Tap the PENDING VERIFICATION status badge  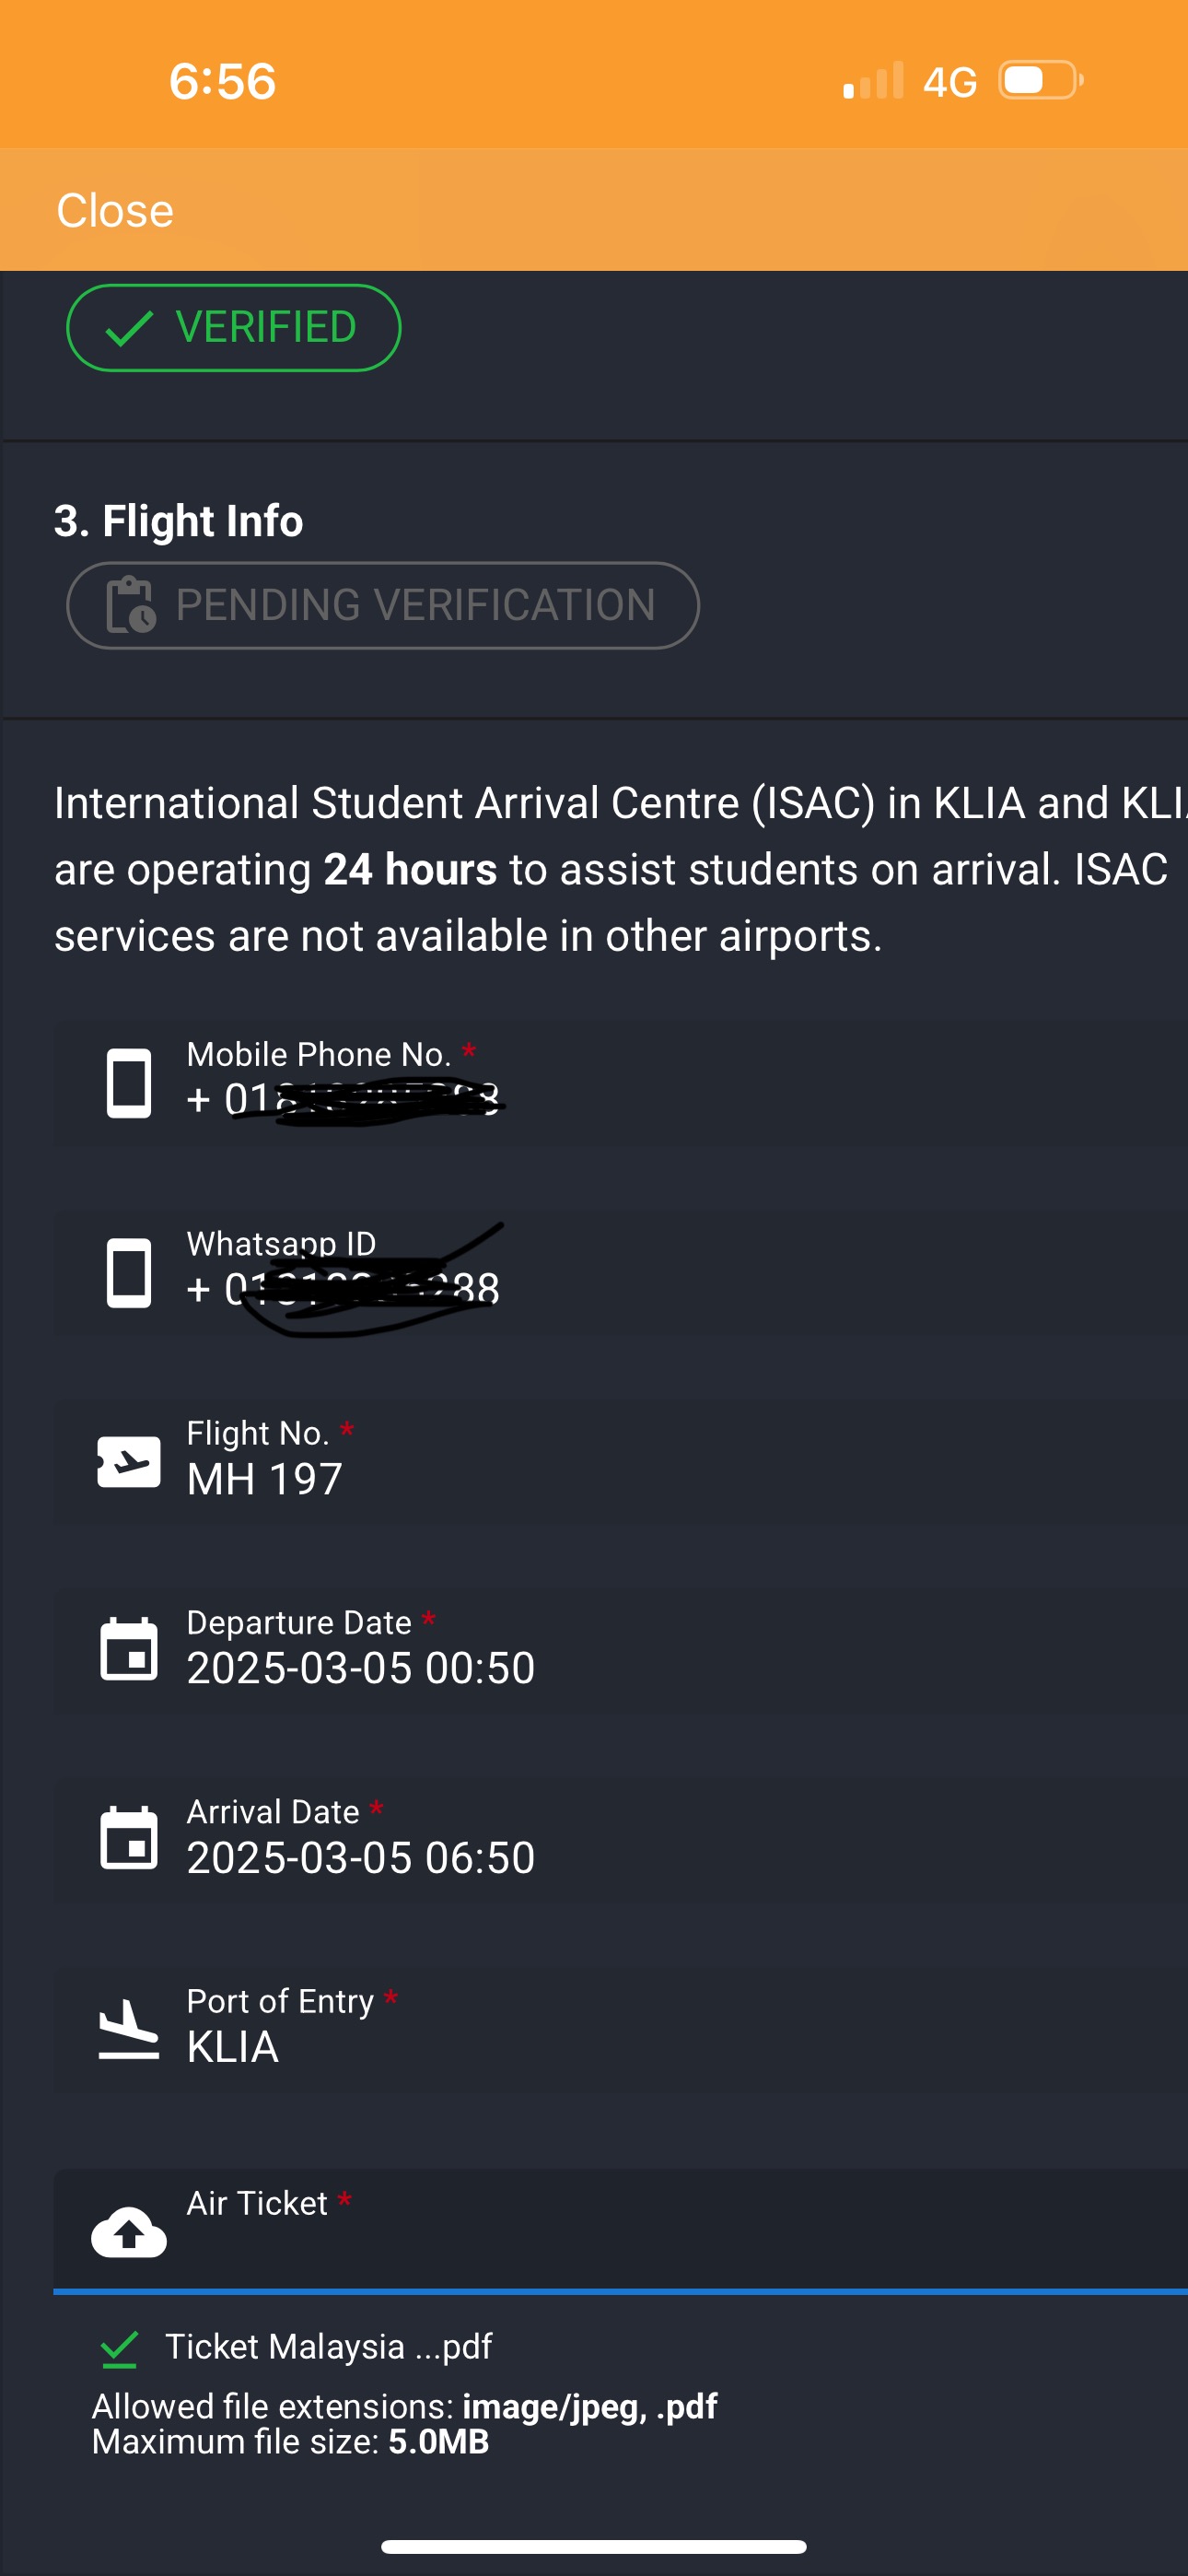click(382, 605)
